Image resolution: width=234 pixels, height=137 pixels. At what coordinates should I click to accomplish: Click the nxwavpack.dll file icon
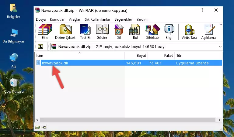point(38,63)
